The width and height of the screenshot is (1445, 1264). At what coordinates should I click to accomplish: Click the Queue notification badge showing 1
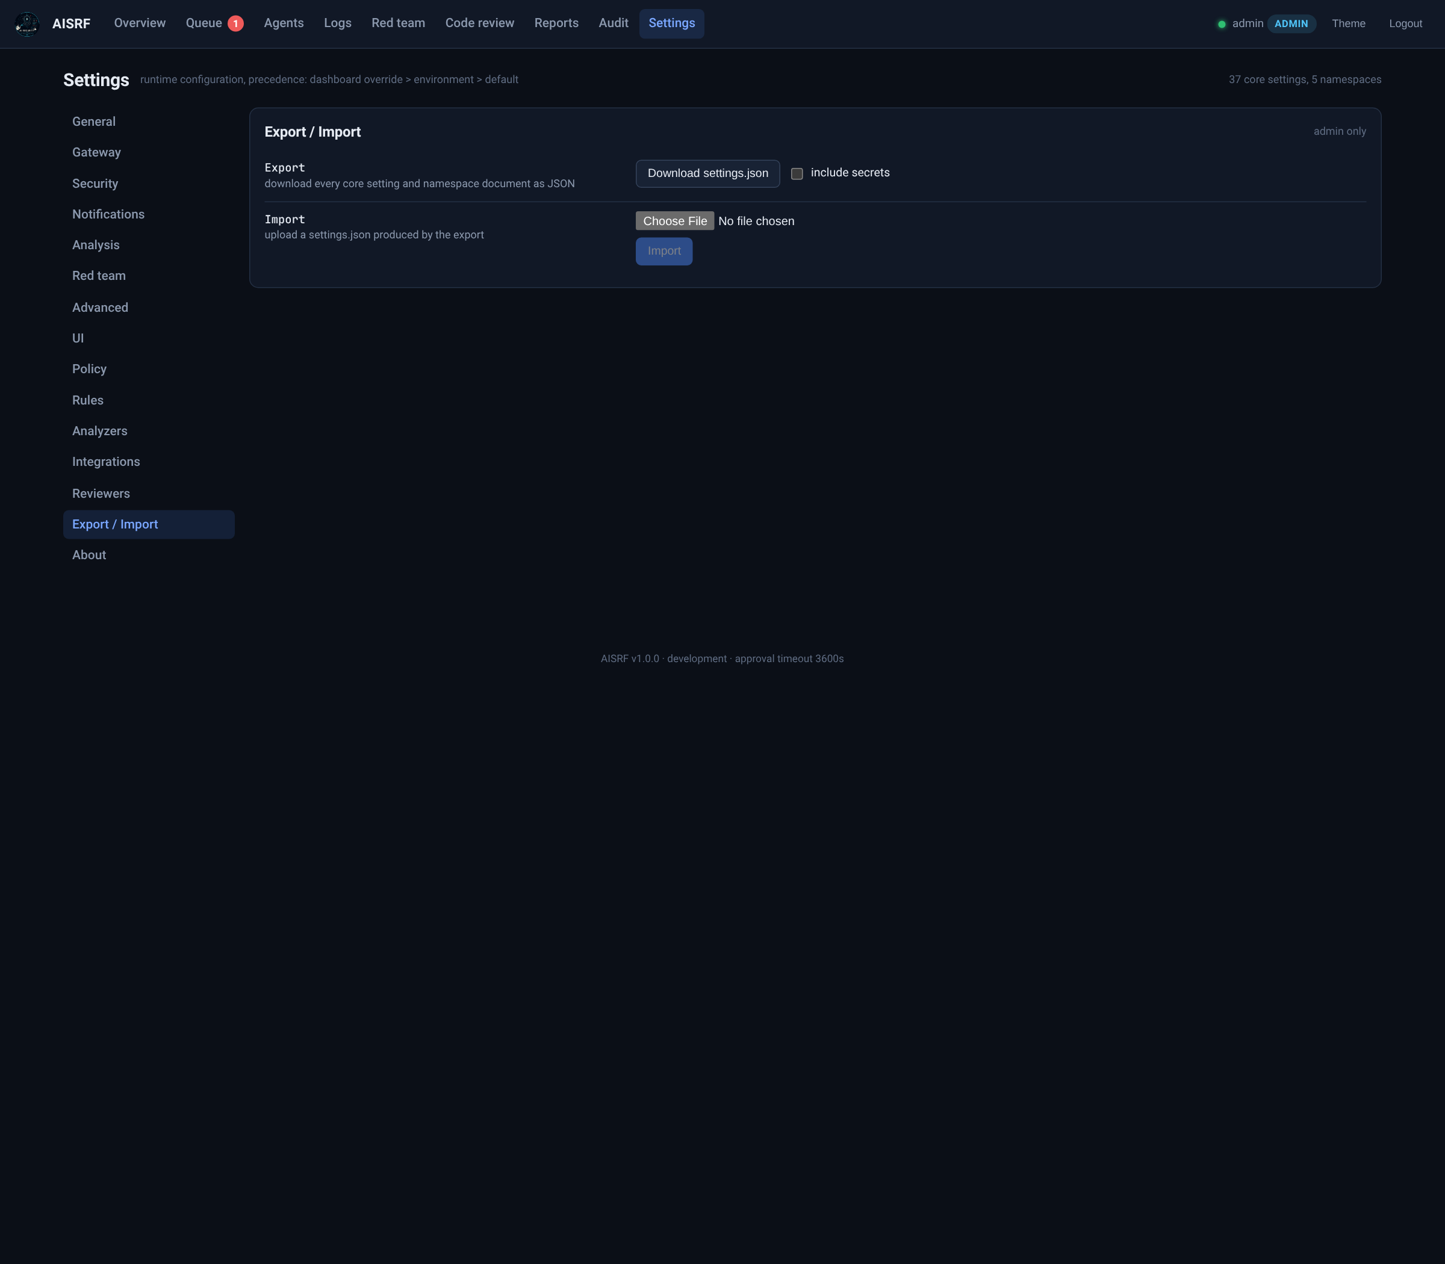(235, 24)
